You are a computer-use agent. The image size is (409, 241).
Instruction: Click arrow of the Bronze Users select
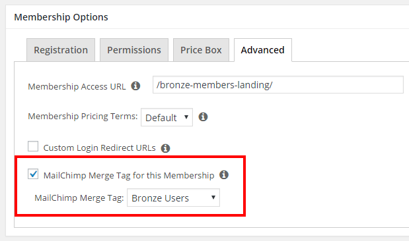[x=213, y=198]
